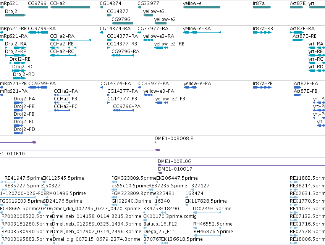The height and width of the screenshot is (245, 325).
Task: Select EST EK117828.5prime
Action: click(x=206, y=201)
